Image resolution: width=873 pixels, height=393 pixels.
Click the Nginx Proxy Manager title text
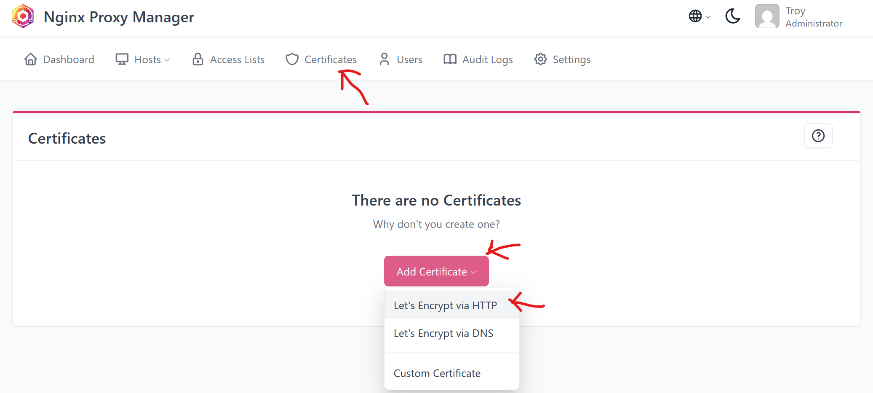pos(119,17)
